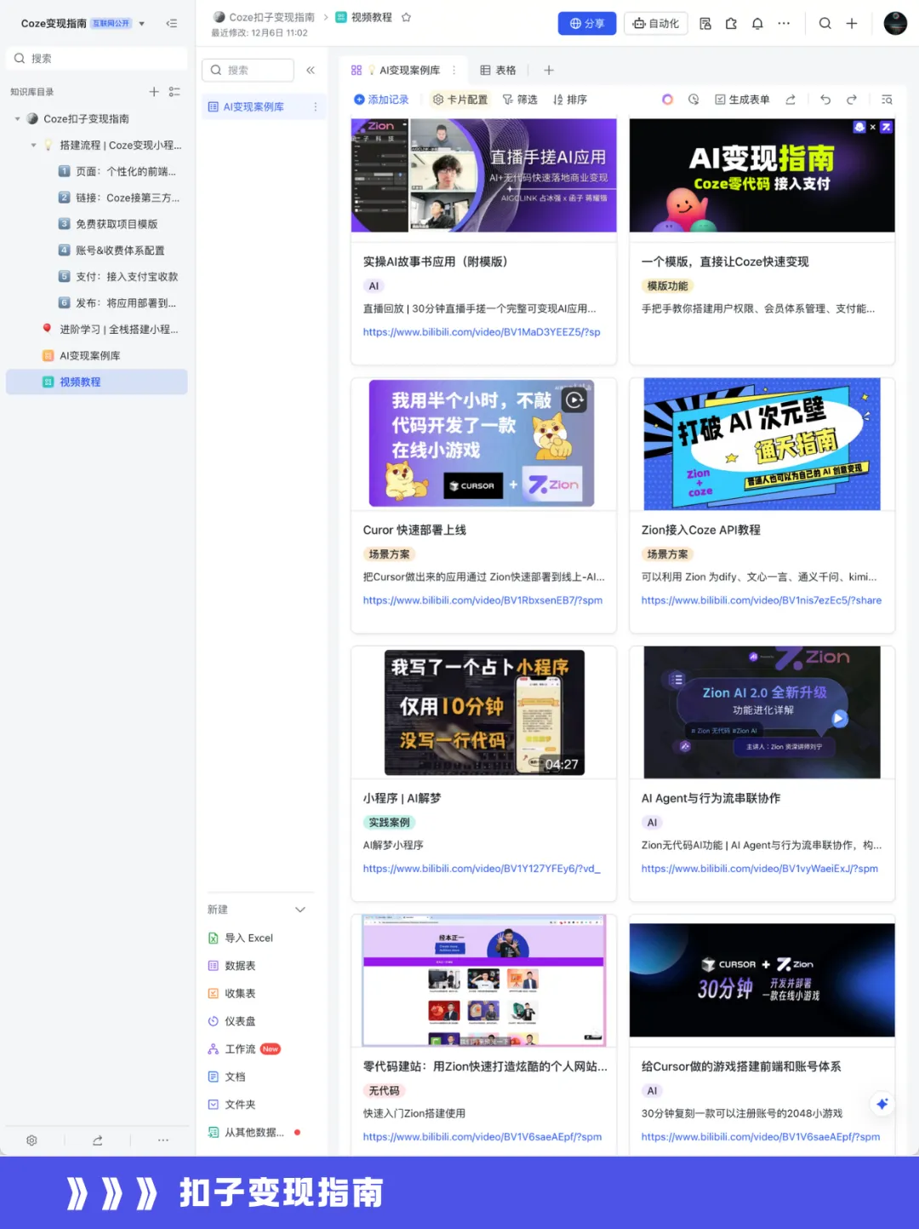Open the AI变现案例库 tab options dots

454,71
